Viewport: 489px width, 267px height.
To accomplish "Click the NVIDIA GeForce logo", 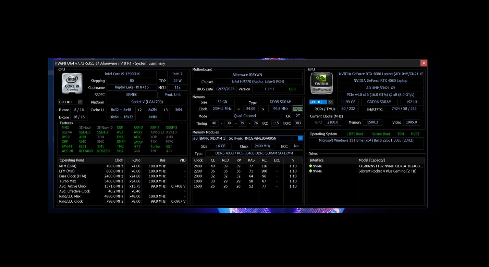I will pos(321,83).
